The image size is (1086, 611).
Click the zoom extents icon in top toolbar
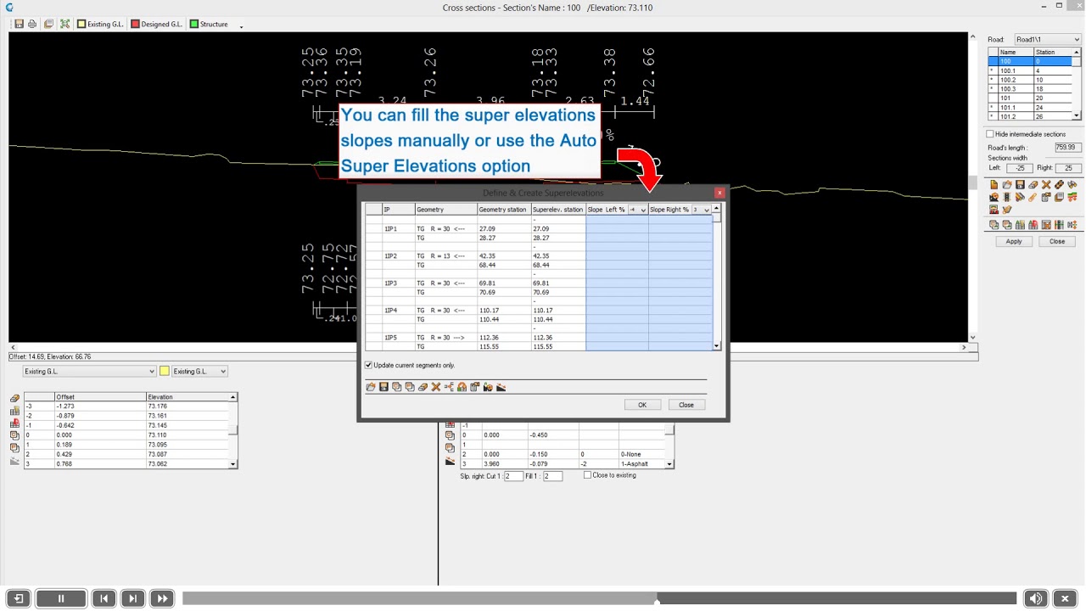point(64,24)
